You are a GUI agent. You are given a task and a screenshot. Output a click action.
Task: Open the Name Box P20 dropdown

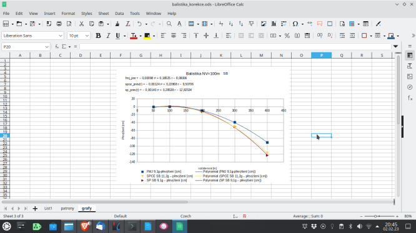[x=47, y=47]
